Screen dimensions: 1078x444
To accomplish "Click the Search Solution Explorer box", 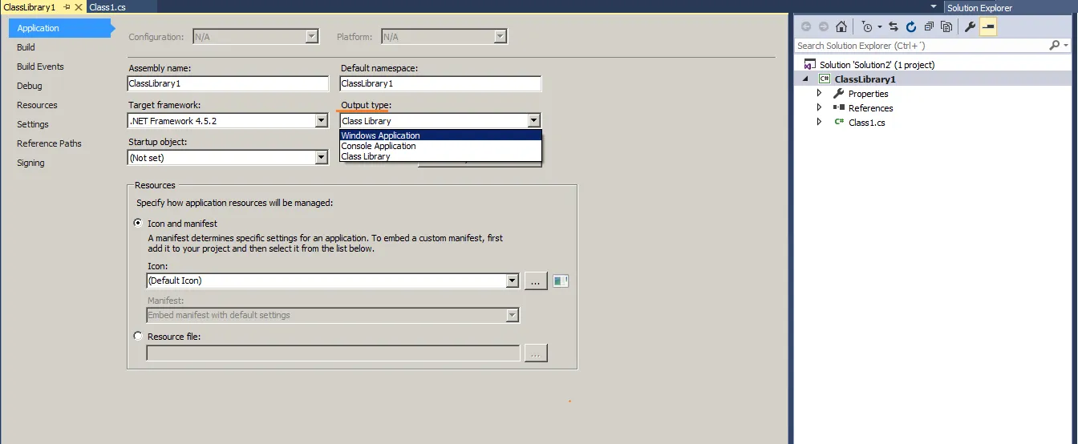I will point(921,46).
